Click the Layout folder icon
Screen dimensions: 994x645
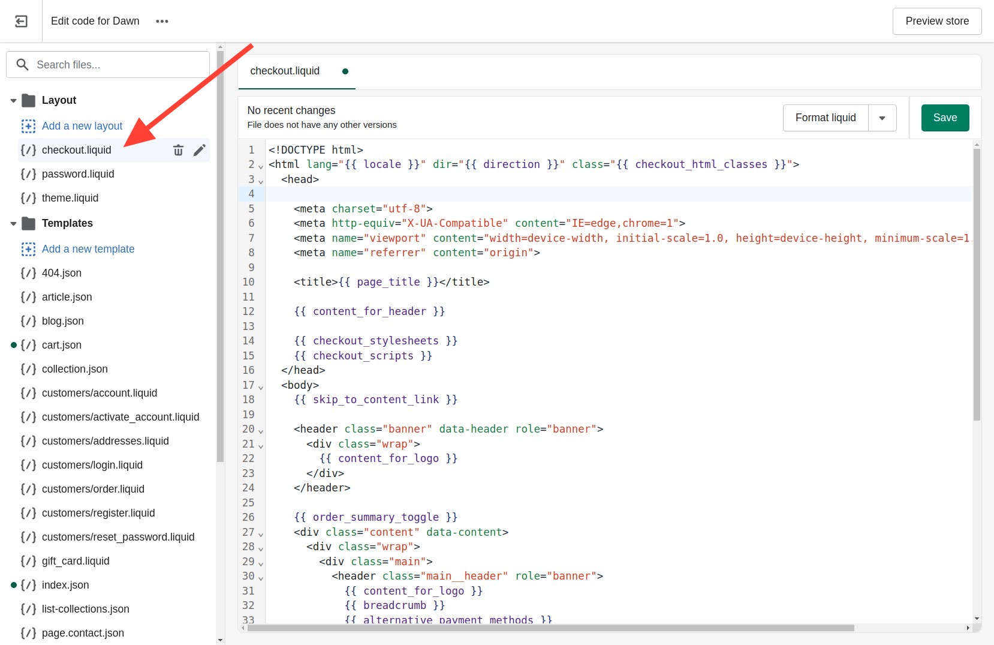[29, 100]
